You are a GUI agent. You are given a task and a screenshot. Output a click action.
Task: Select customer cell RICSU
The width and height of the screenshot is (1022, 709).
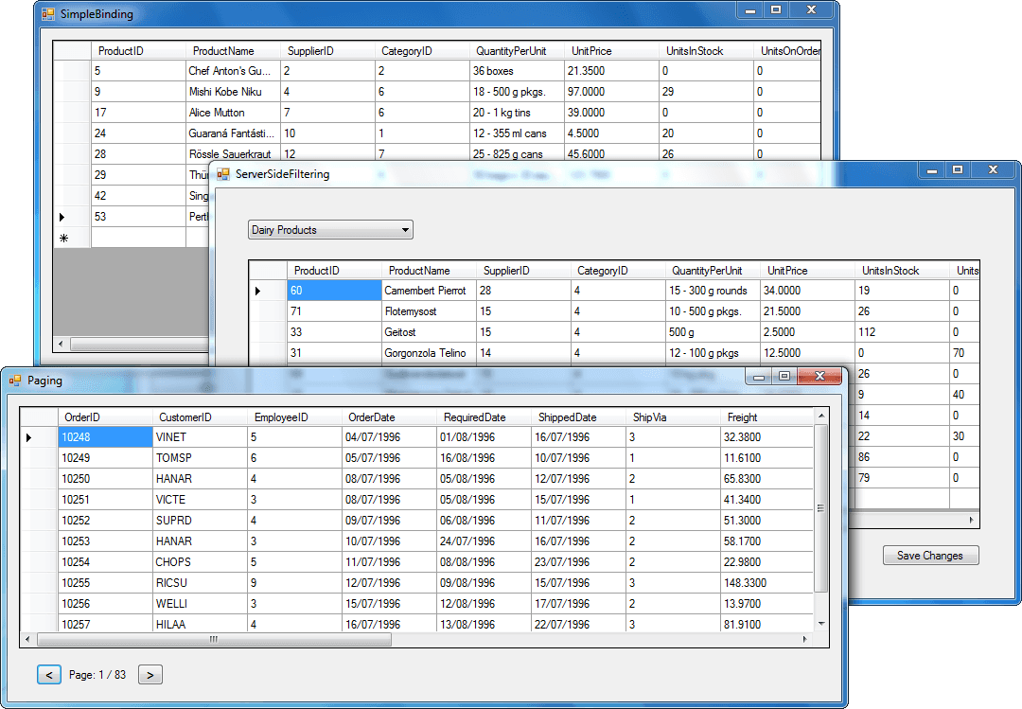pos(200,582)
